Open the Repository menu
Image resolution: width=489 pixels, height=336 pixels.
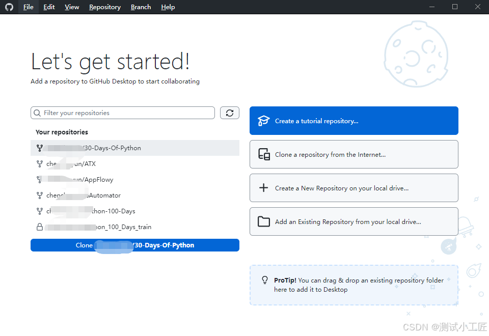pos(105,7)
